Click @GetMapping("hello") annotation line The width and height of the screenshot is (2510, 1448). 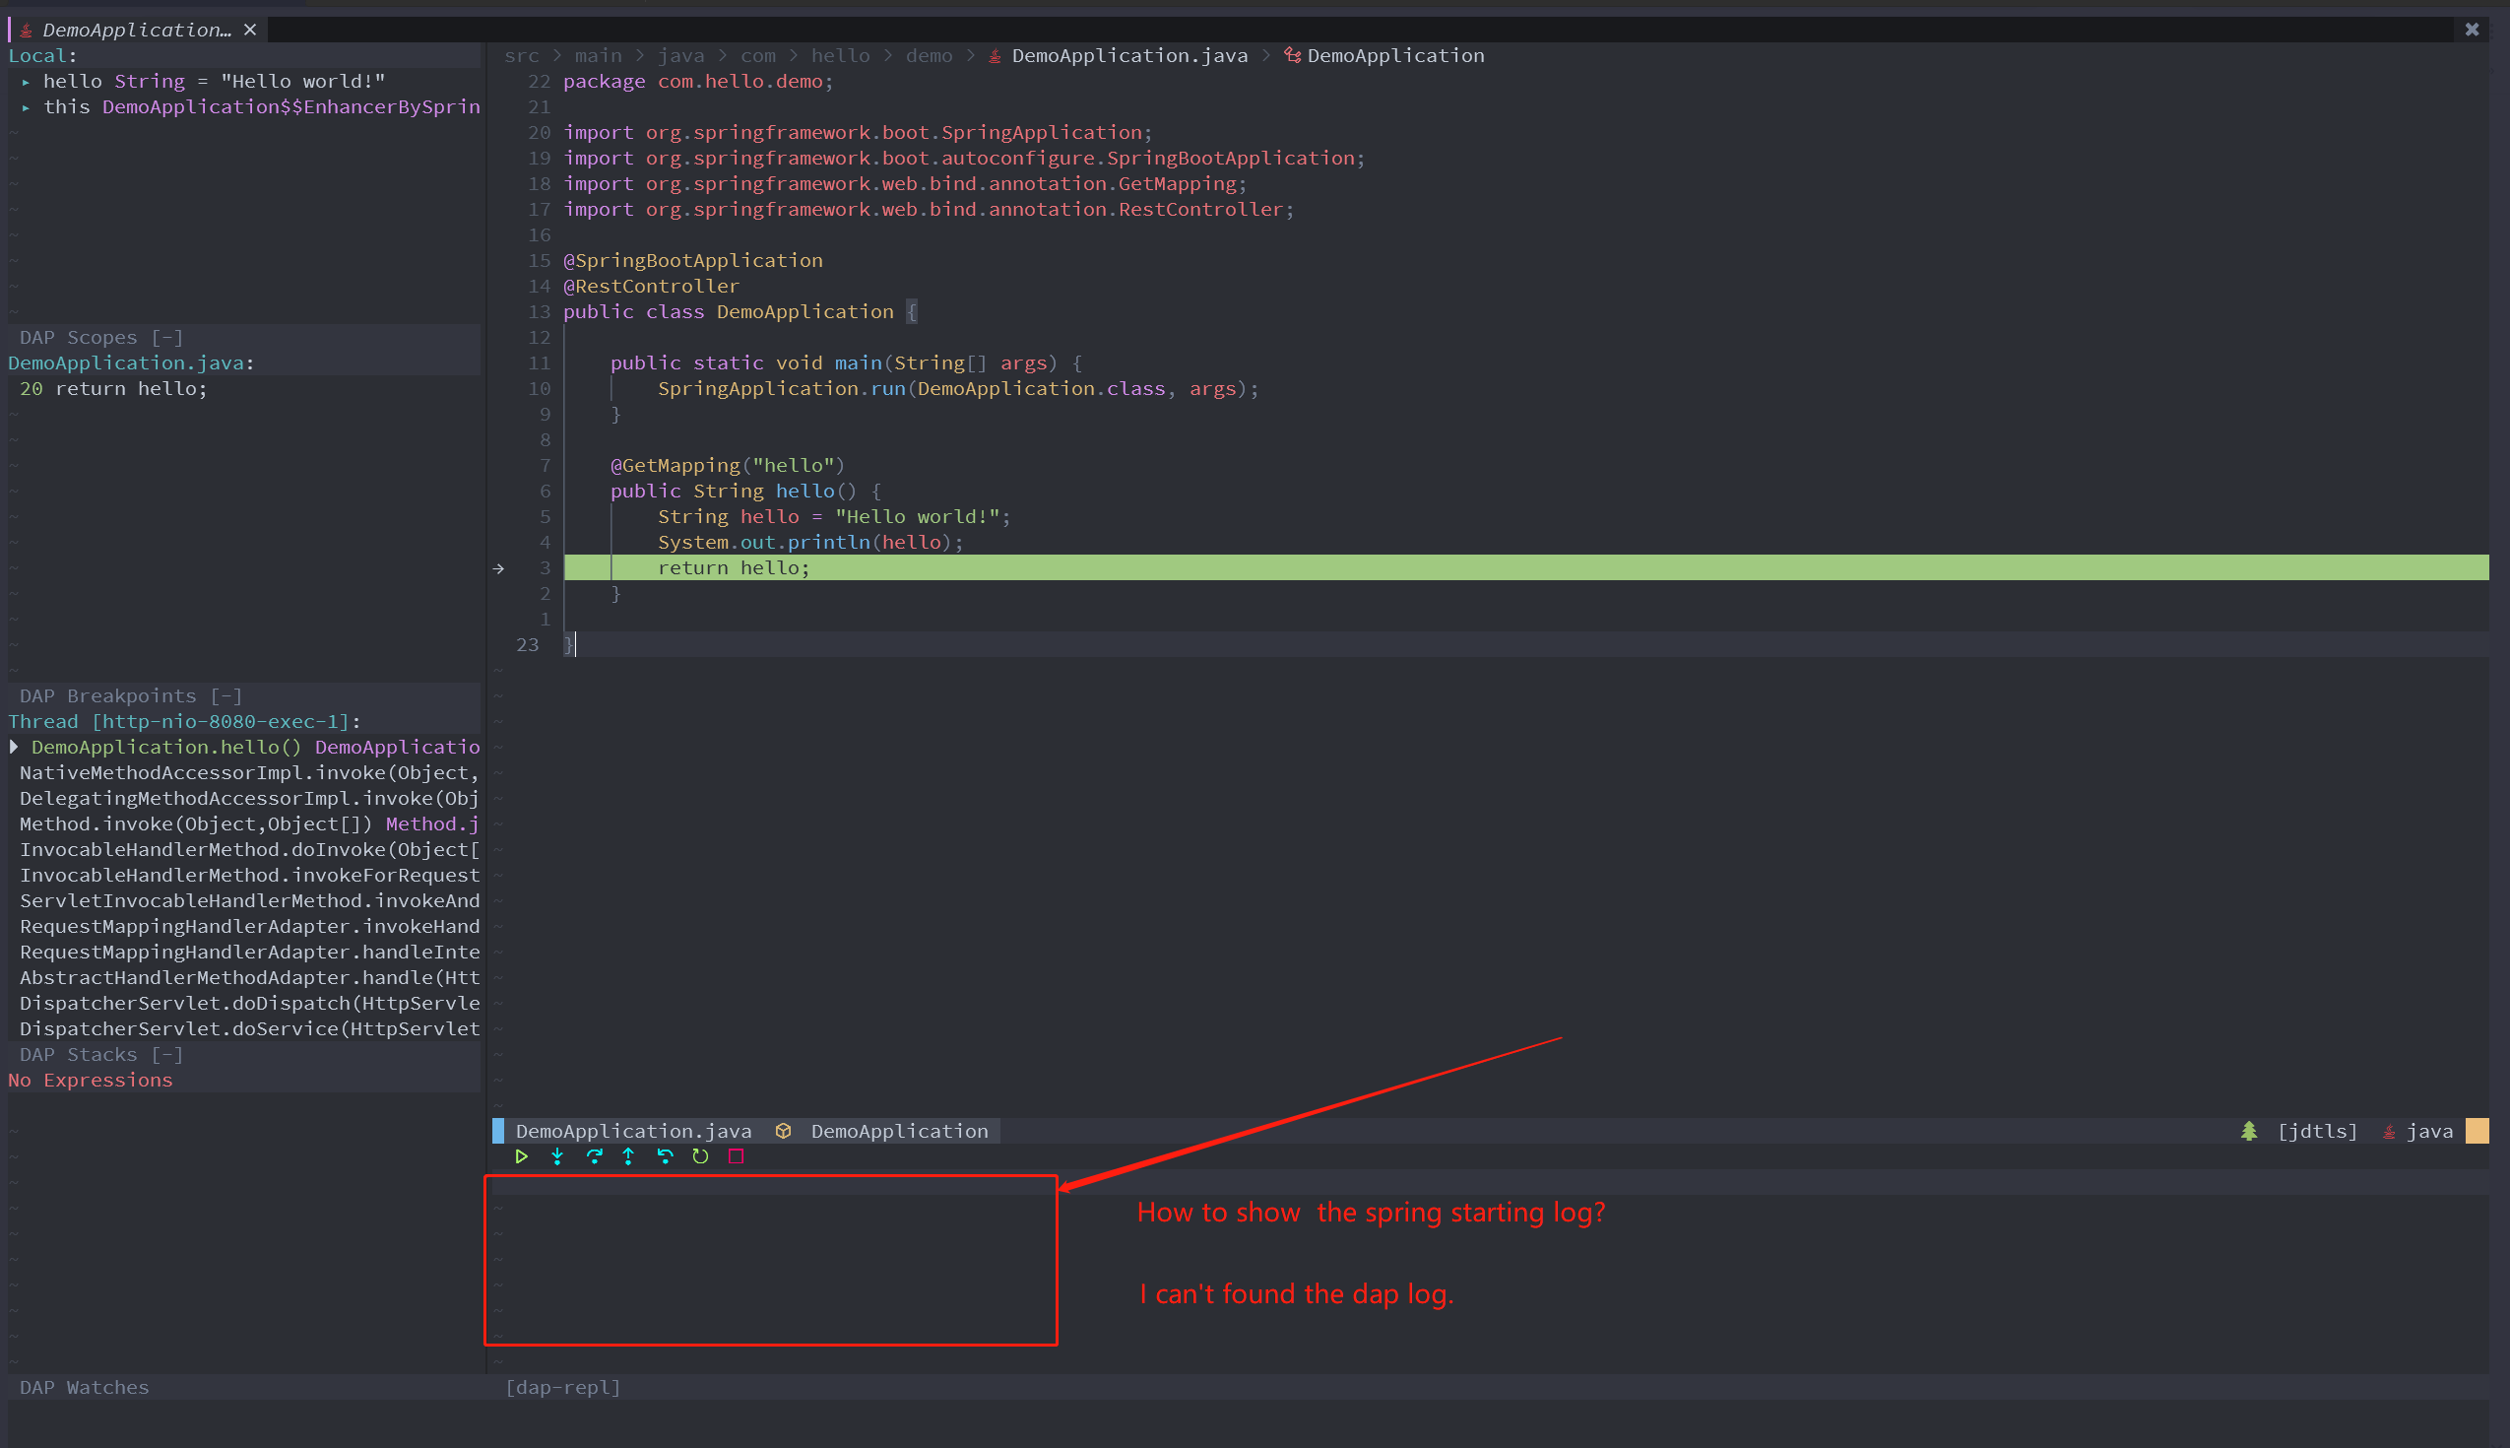(x=728, y=465)
